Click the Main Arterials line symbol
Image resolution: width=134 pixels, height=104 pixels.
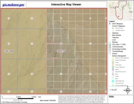(110, 35)
